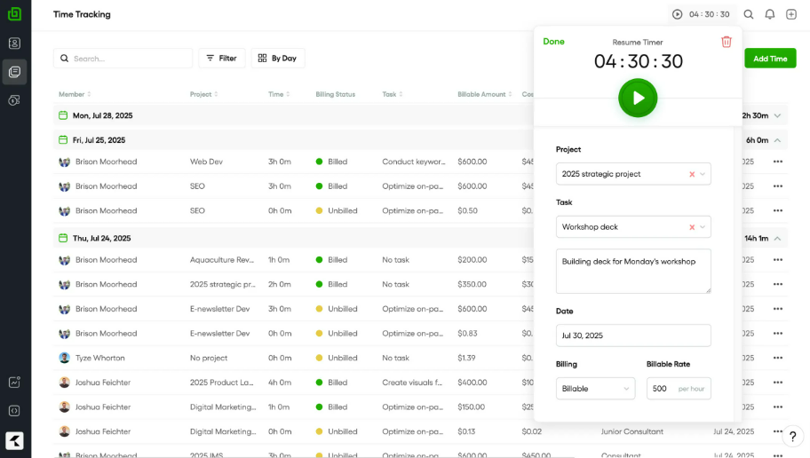The image size is (810, 458).
Task: Click "$0.13" billable amount cell
Action: point(466,431)
